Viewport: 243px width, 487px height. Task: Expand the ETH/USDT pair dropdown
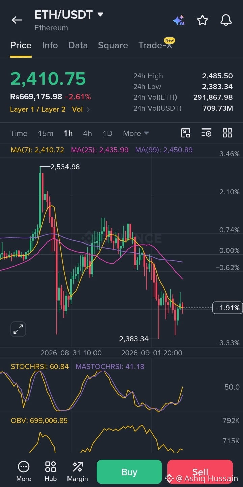(x=100, y=15)
